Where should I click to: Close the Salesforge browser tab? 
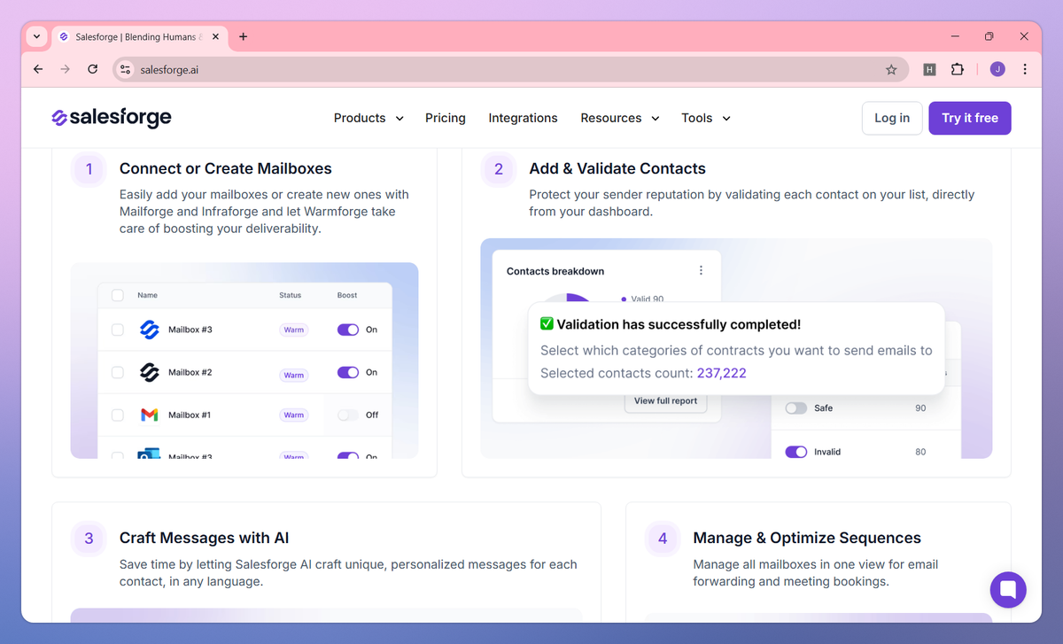[215, 37]
